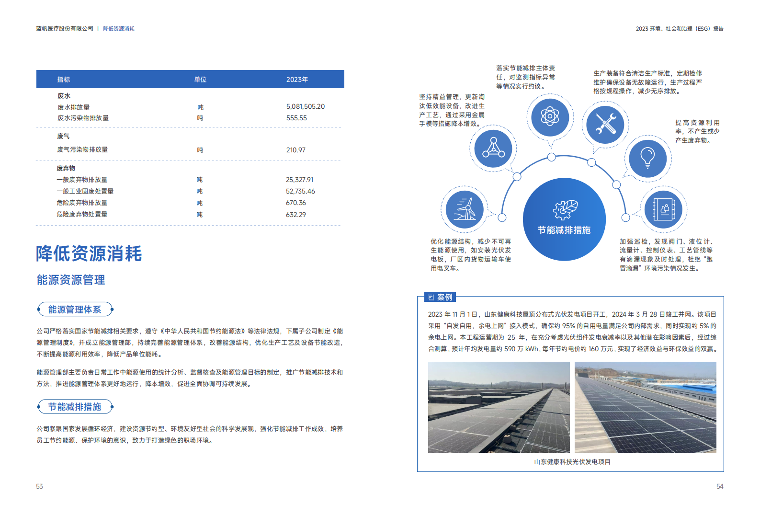Screen dimensions: 760x516
Task: Click the paragraph starting 公司紧跟国家发展循环经济
Action: pyautogui.click(x=190, y=435)
